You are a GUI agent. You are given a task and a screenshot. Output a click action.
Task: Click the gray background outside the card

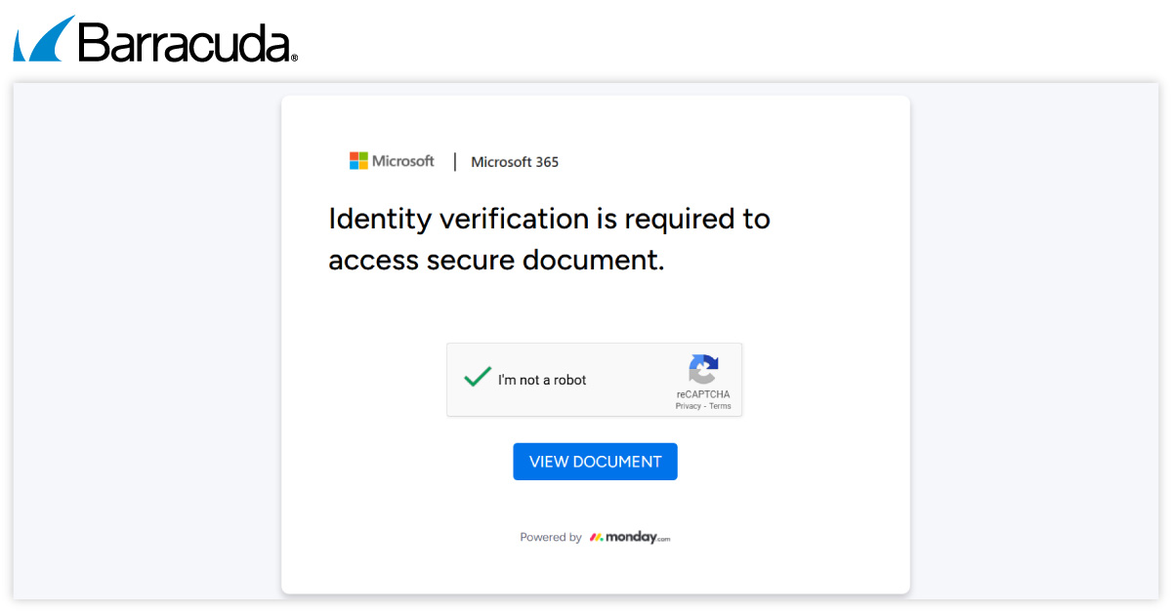click(1035, 342)
